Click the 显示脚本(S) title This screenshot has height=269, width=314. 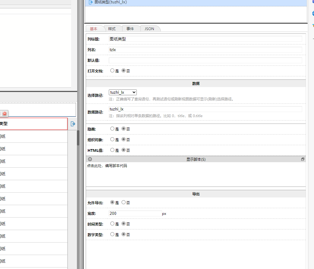[196, 159]
